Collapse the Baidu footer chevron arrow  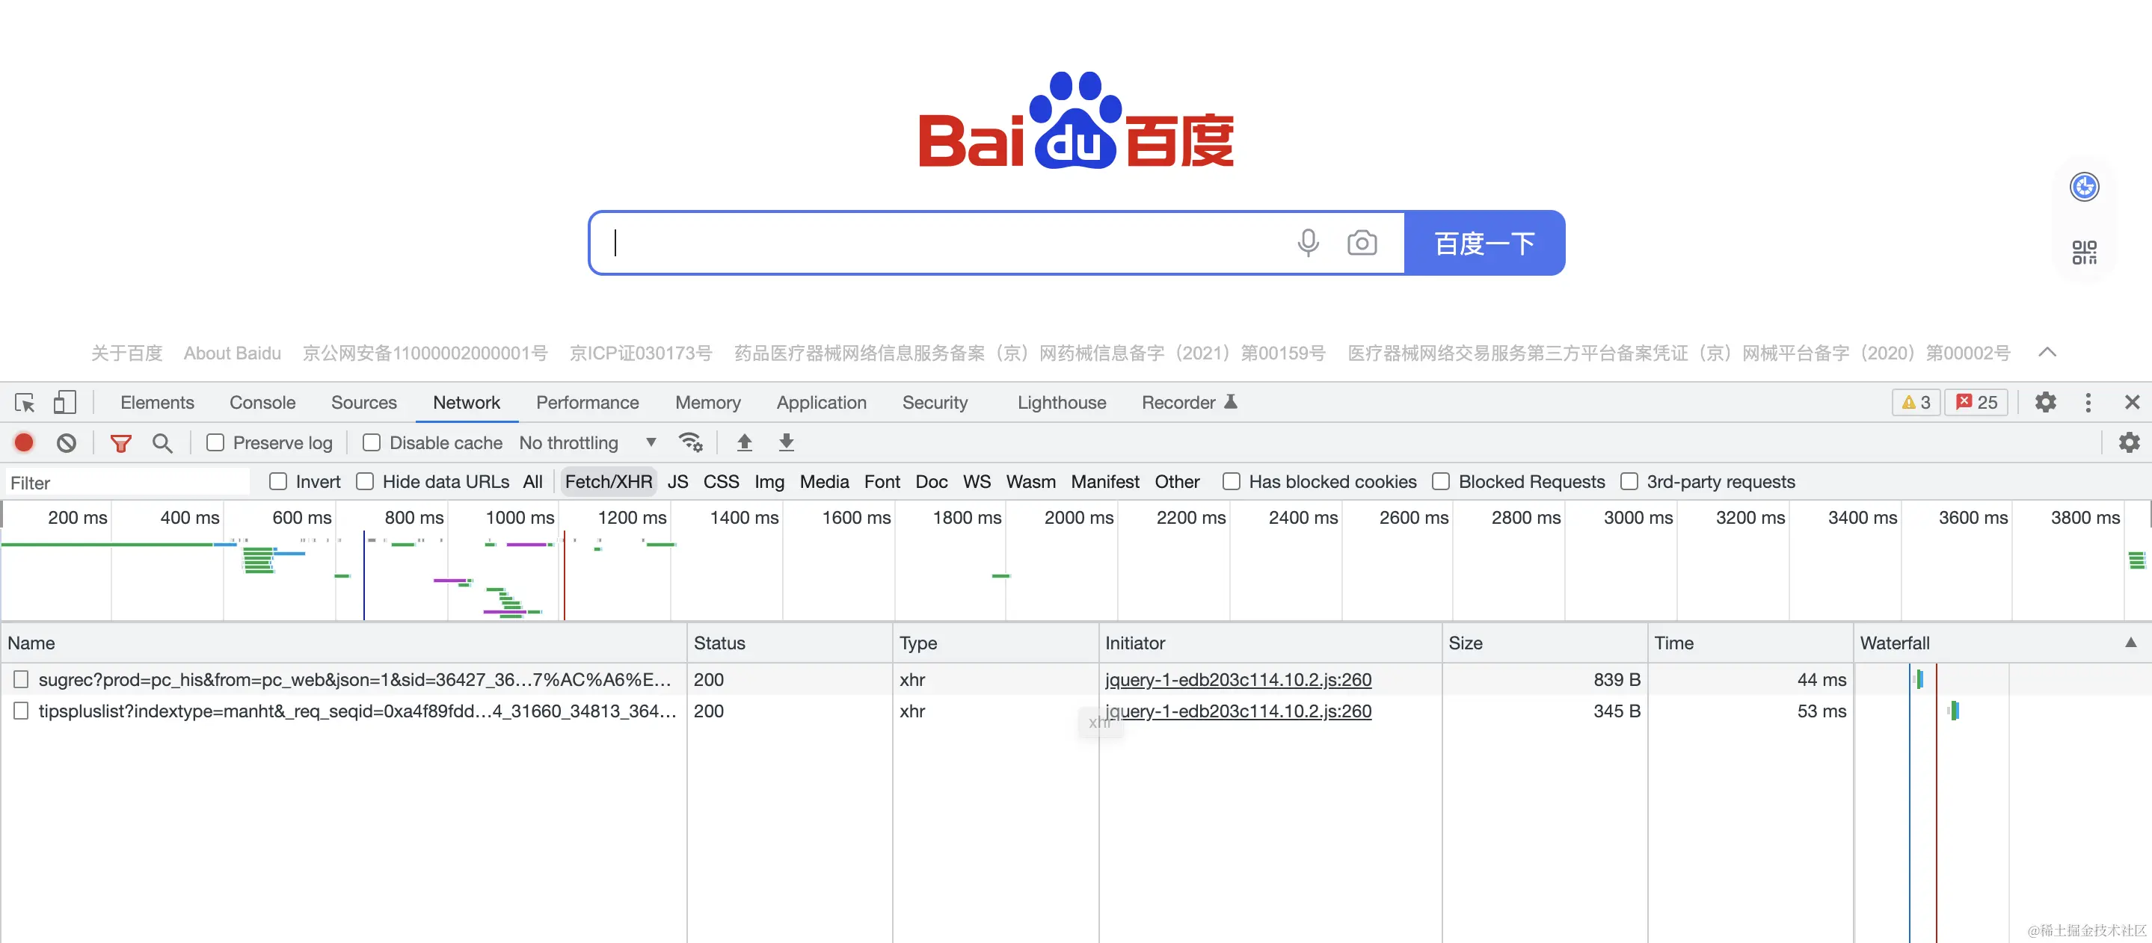click(x=2047, y=352)
